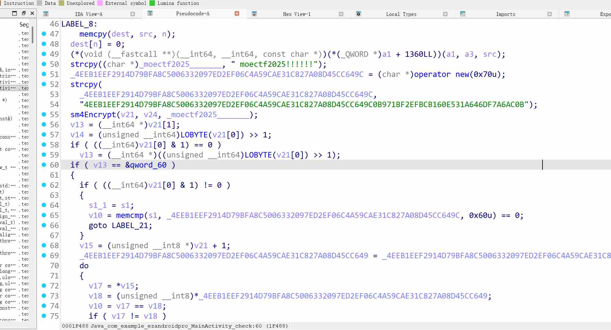
Task: Switch to the Local Types tab
Action: (x=401, y=14)
